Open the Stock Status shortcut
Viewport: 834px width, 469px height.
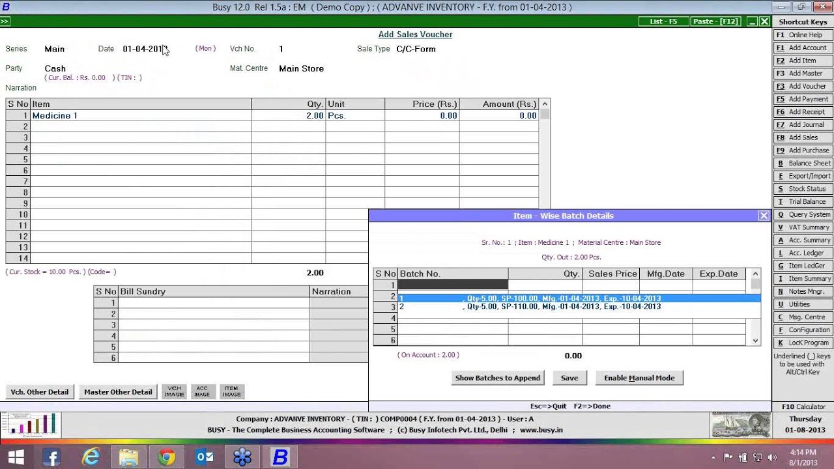(803, 189)
